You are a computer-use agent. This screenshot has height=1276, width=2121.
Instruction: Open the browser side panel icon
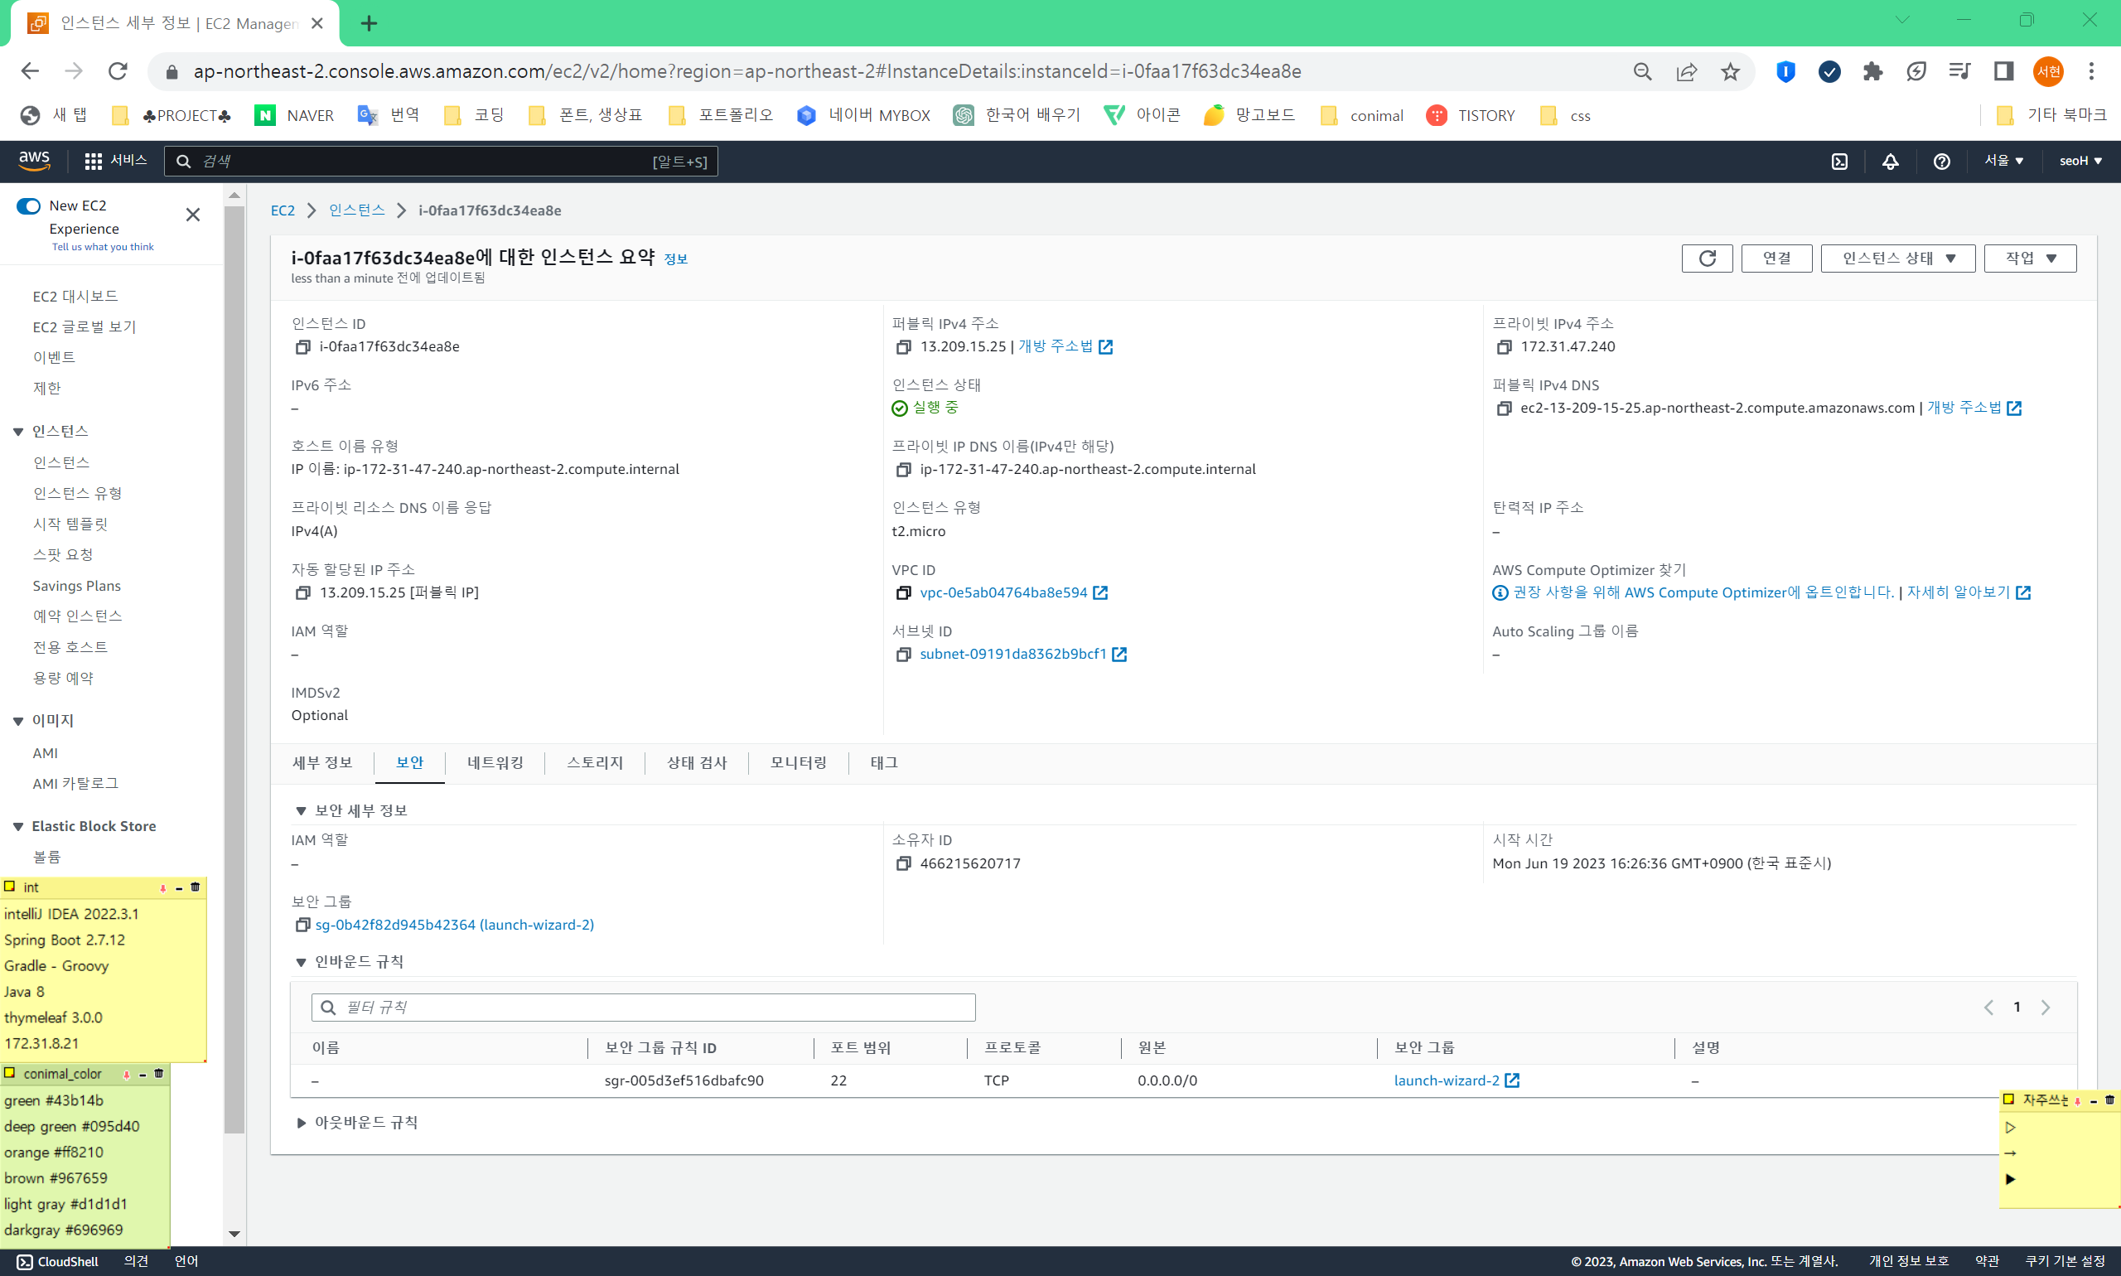click(2003, 71)
